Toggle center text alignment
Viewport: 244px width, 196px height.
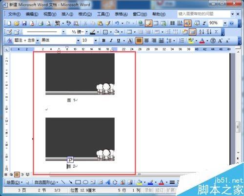point(146,40)
